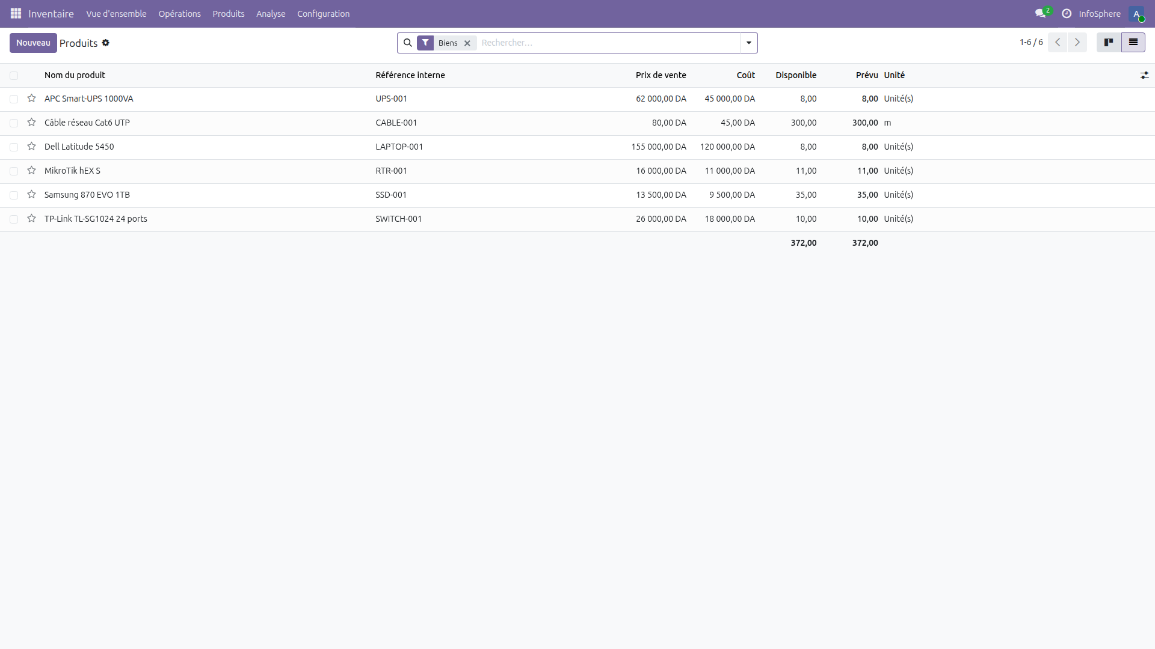The width and height of the screenshot is (1155, 649).
Task: Expand the search options dropdown arrow
Action: click(748, 43)
